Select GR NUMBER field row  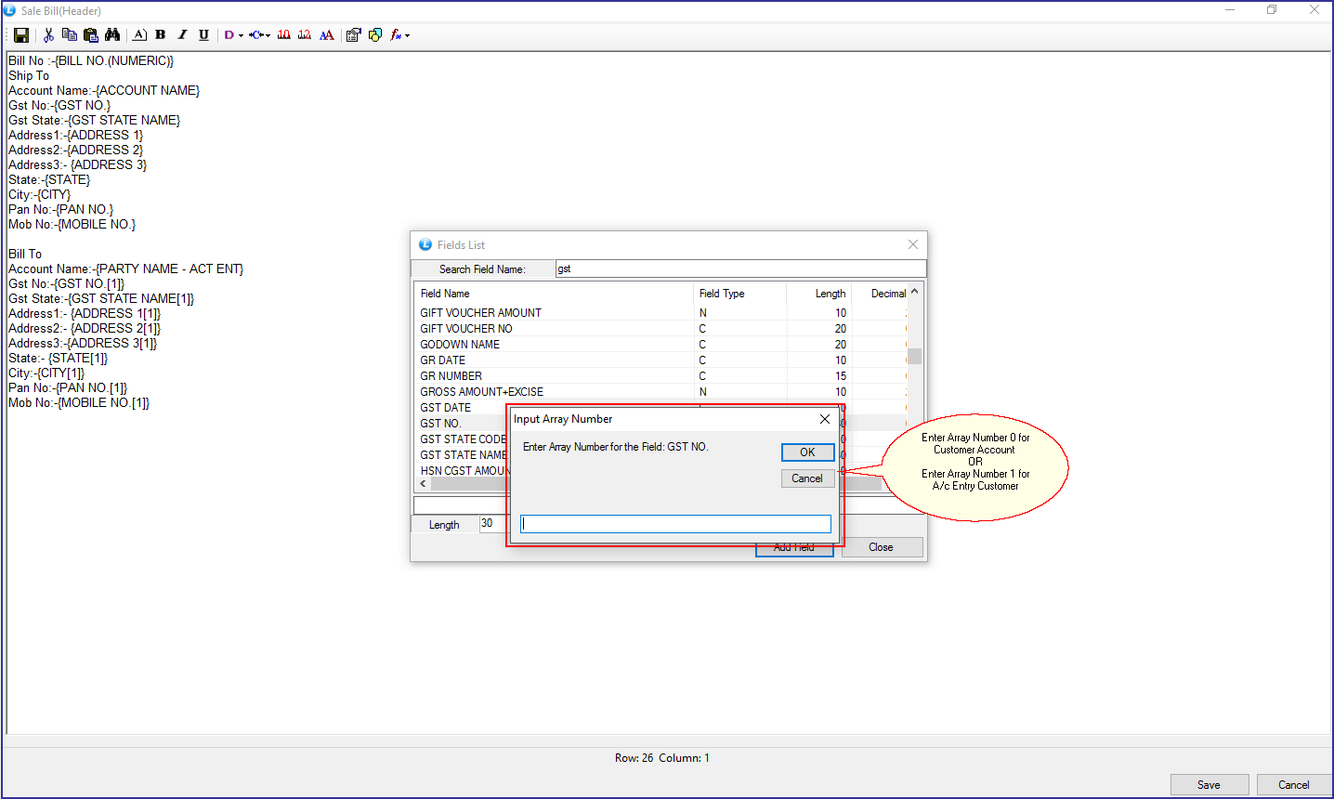point(661,376)
